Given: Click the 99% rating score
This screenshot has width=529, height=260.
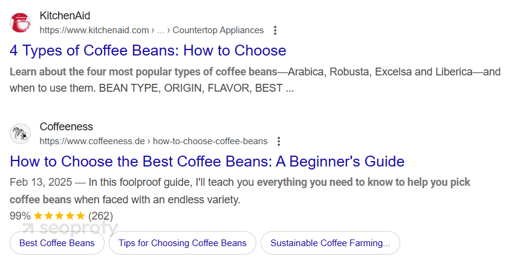Looking at the screenshot, I should point(20,216).
